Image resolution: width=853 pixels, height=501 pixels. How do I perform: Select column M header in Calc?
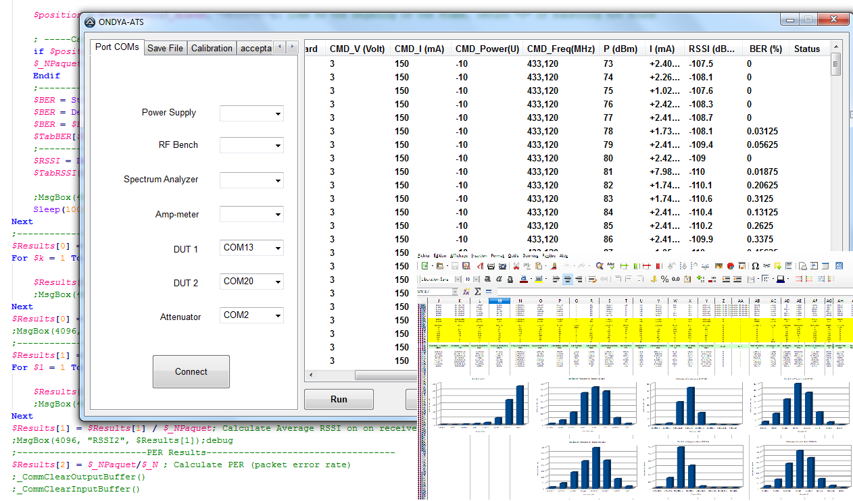[499, 300]
